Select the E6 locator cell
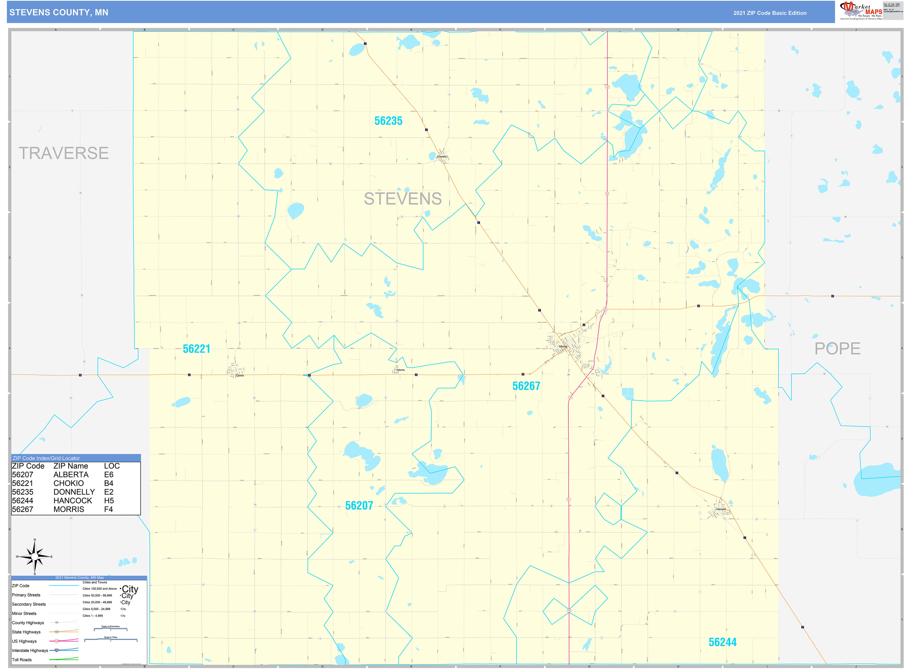This screenshot has width=908, height=669. click(x=109, y=475)
